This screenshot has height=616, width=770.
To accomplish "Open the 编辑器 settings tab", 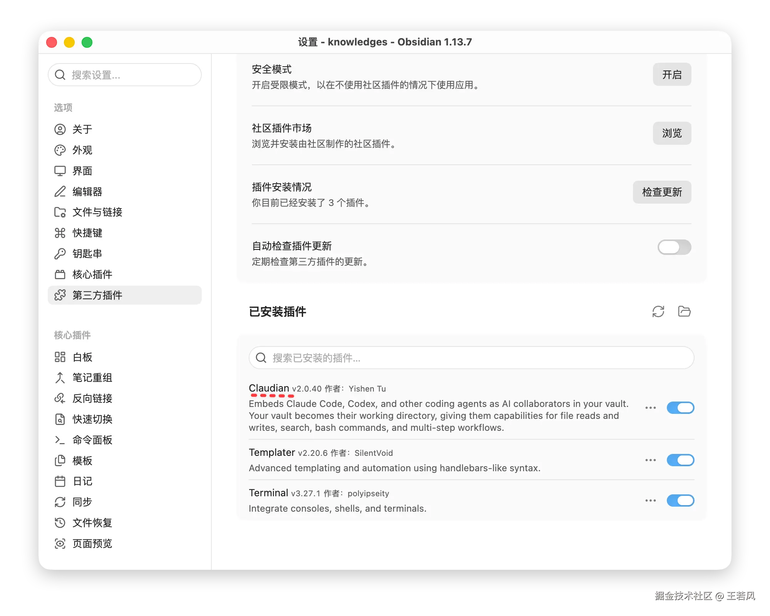I will pos(125,191).
